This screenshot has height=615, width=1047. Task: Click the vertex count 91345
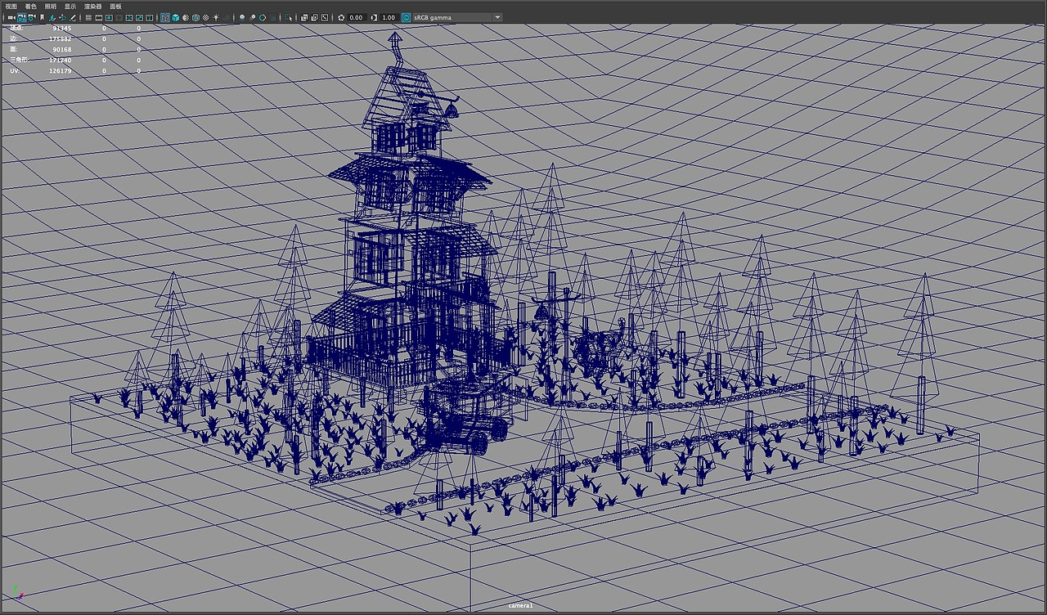[62, 28]
